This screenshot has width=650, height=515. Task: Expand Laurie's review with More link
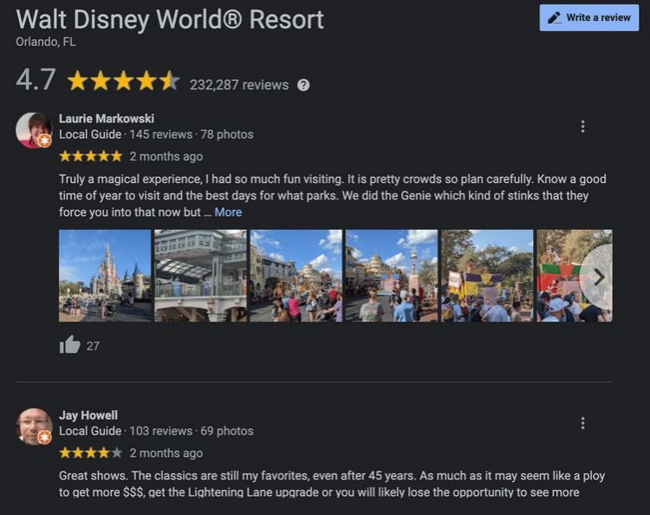229,212
